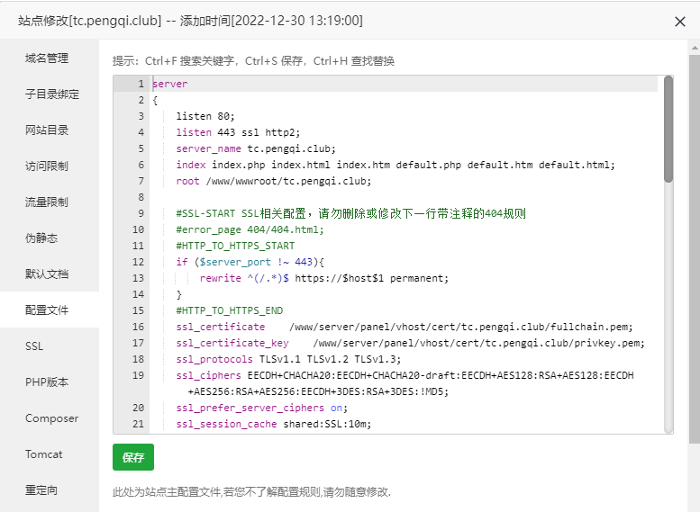Click 'ssl_prefer_server_ciphers on;' line

point(261,408)
